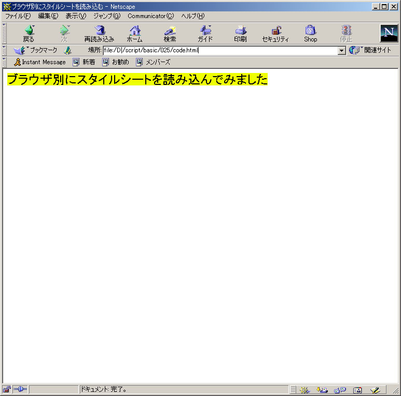Screen dimensions: 401x396
Task: Close the Netscape window
Action: click(x=394, y=7)
